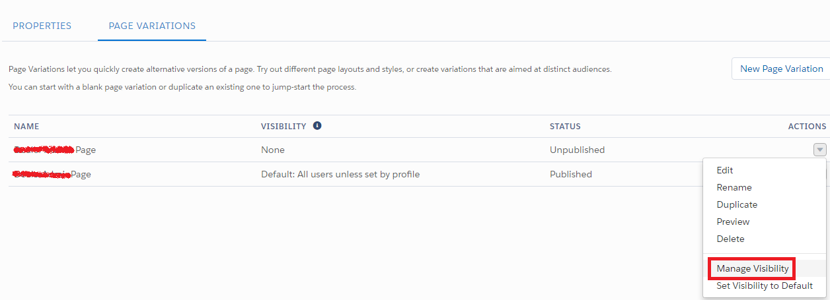Switch to the Properties tab
830x300 pixels.
[x=42, y=26]
